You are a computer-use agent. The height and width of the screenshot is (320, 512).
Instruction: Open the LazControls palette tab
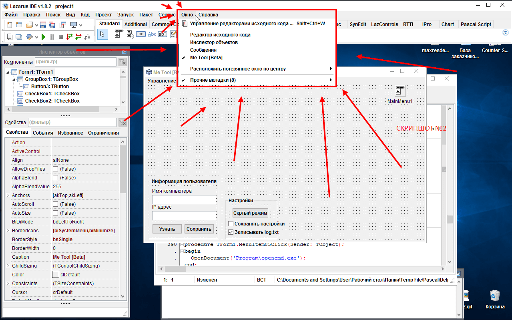[x=384, y=24]
